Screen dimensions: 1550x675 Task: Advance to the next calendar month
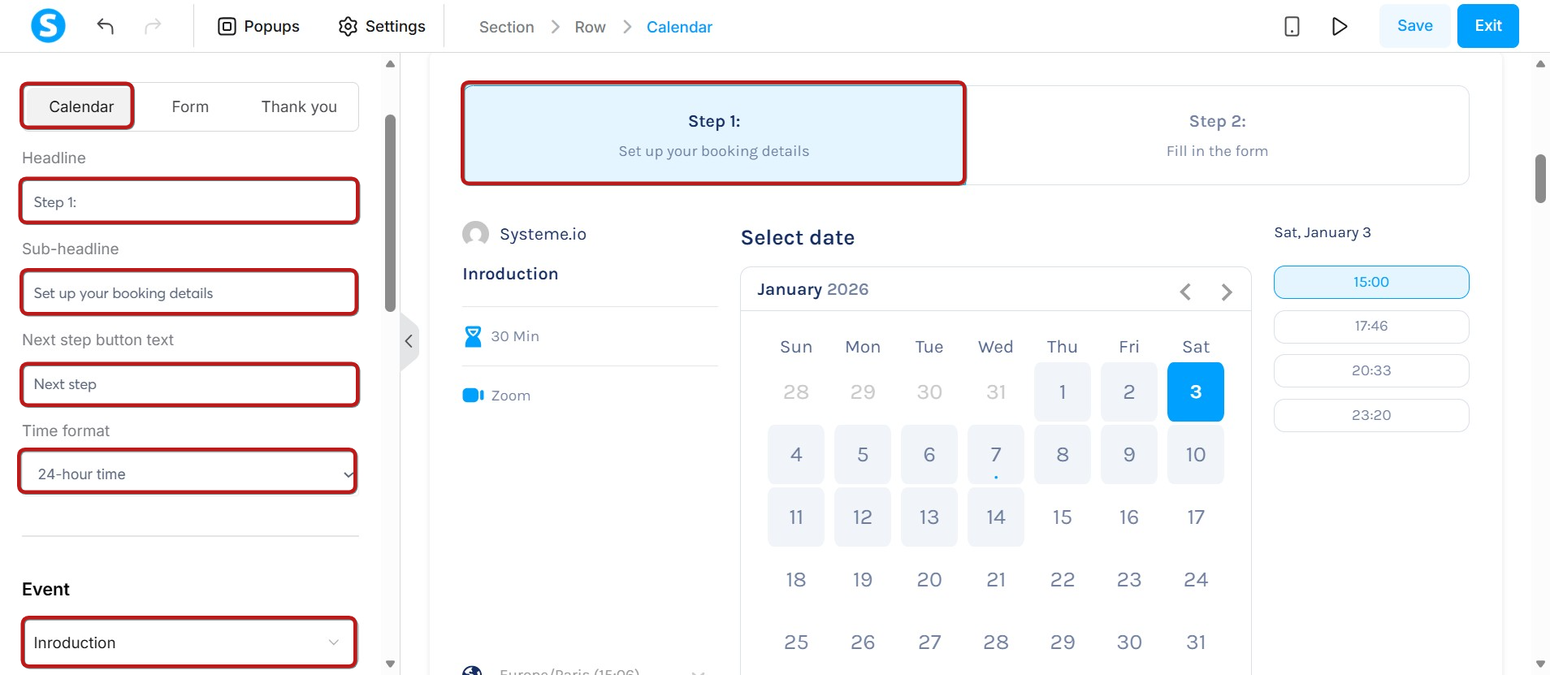(x=1227, y=292)
